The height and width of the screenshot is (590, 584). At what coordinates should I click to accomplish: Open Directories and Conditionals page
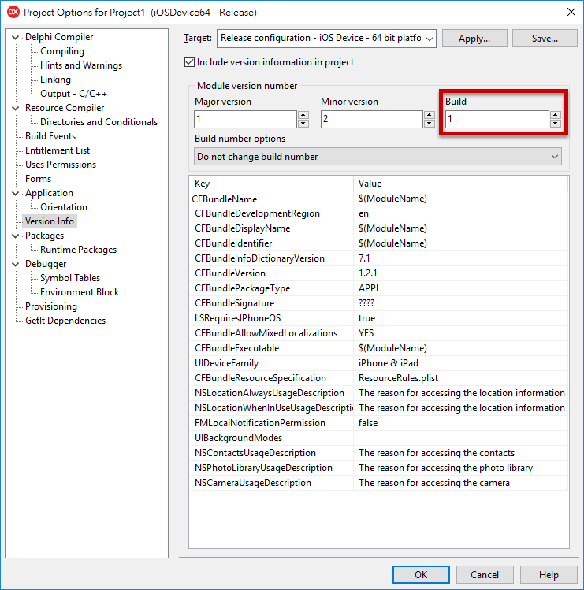[x=99, y=122]
